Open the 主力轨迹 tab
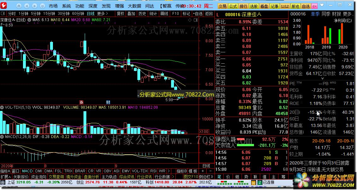The width and height of the screenshot is (357, 190). 109,177
